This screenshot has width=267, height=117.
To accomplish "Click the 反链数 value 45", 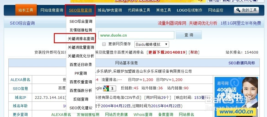I will click(136, 88).
